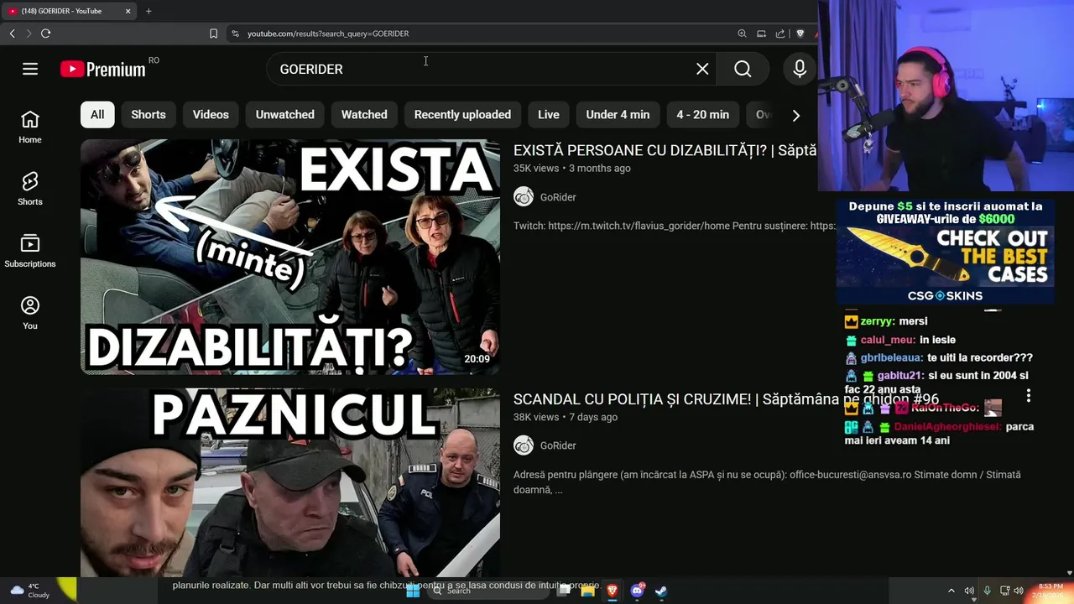The width and height of the screenshot is (1074, 604).
Task: Open the weather widget showing Cloudy
Action: [30, 591]
